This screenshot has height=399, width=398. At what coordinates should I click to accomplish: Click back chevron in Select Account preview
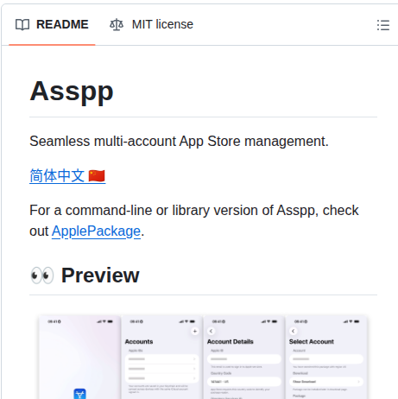pyautogui.click(x=294, y=332)
